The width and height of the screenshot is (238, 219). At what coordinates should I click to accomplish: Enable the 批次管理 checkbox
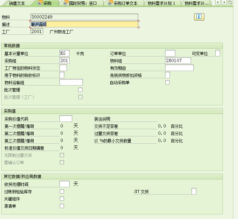80,90
